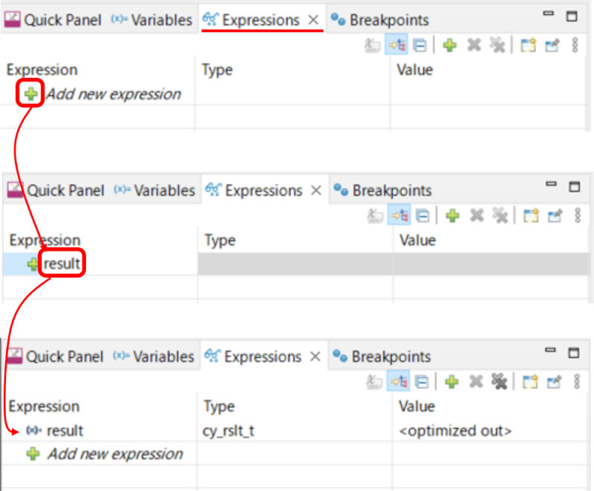Toggle Show Logical Structure in the panel with highlighted result row
594x491 pixels.
click(399, 215)
